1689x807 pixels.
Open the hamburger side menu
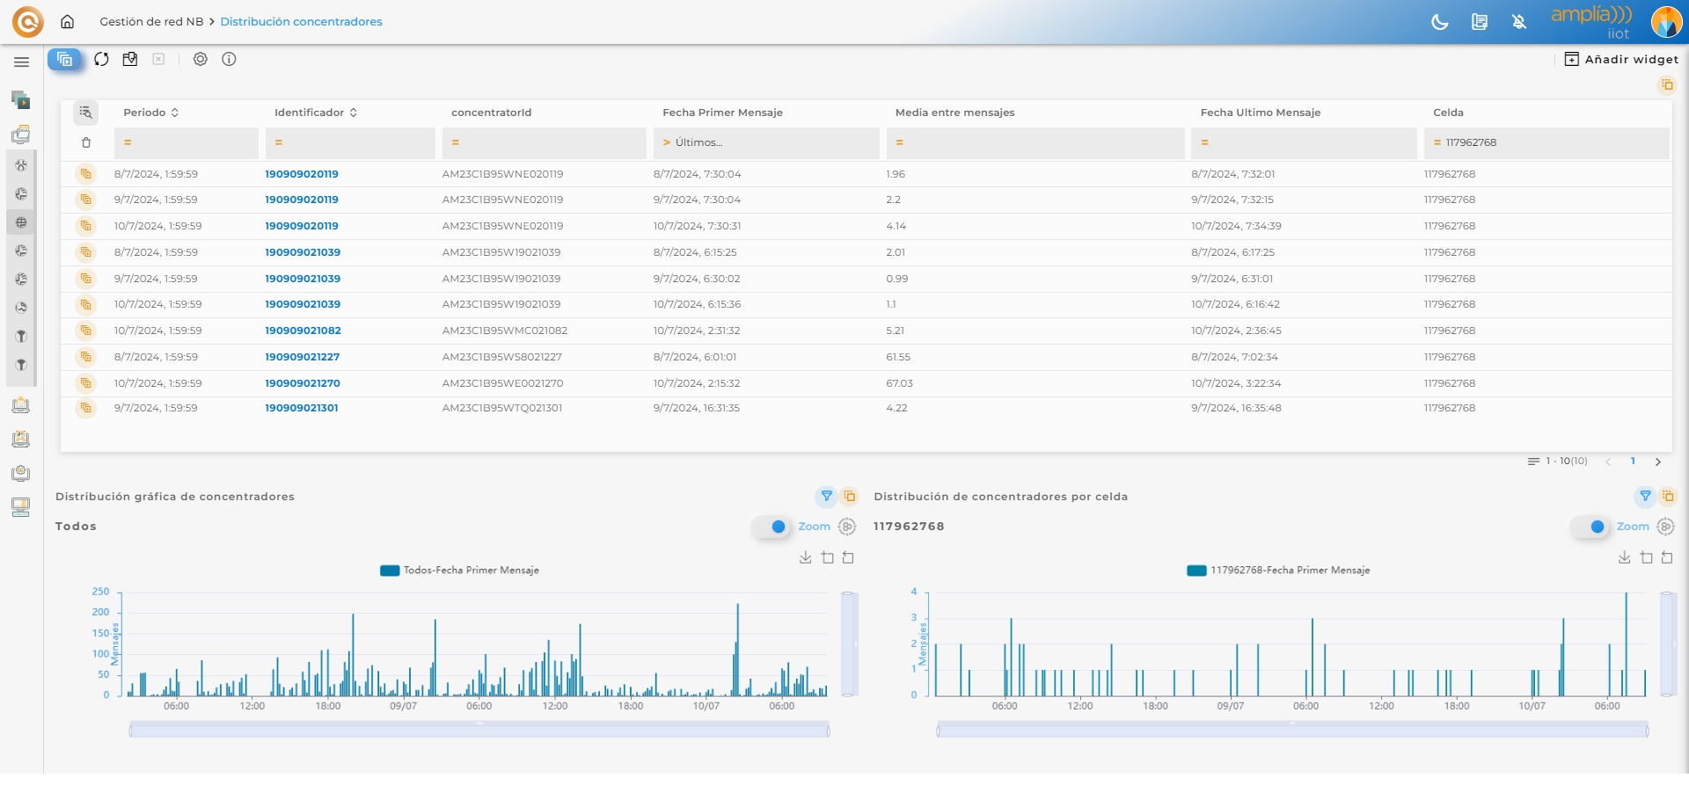pyautogui.click(x=21, y=62)
